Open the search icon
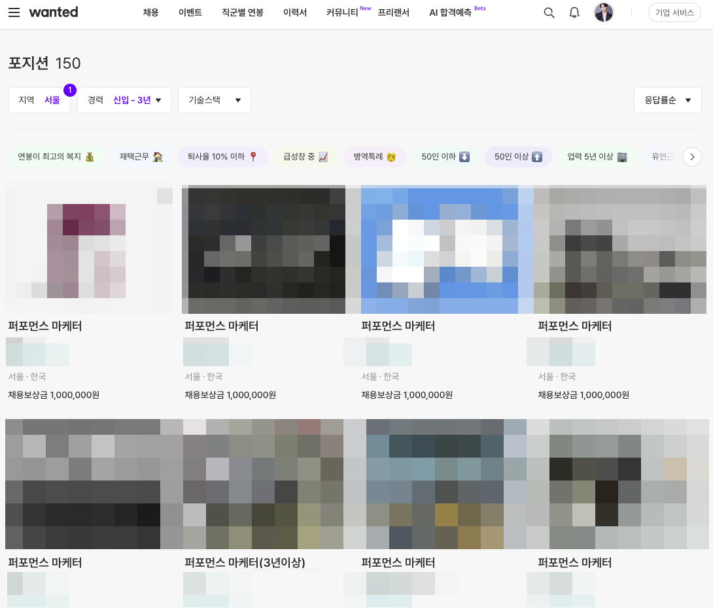The width and height of the screenshot is (713, 608). 549,12
